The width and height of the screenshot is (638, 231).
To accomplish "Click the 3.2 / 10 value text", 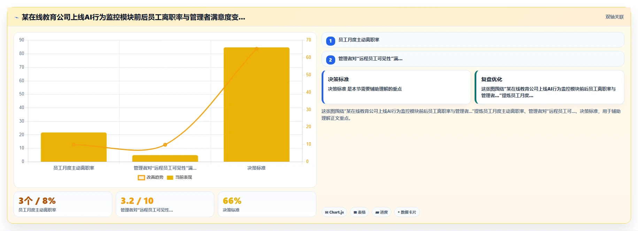I will (137, 201).
